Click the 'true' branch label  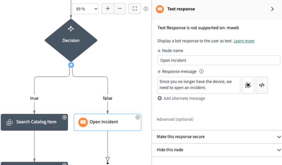34,98
